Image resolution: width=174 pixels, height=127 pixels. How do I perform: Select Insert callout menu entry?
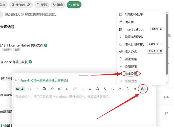pos(141,29)
